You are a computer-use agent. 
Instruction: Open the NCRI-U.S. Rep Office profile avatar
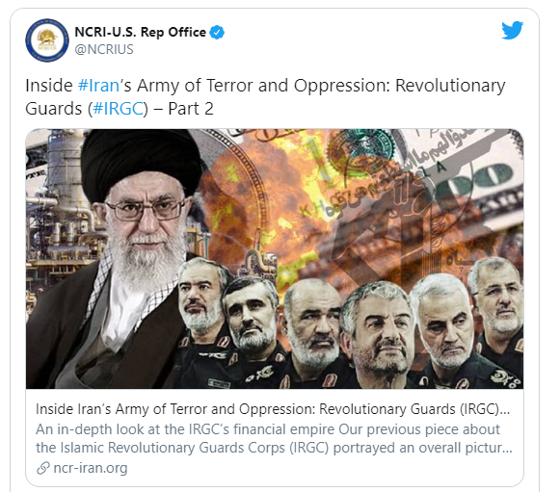[x=47, y=40]
